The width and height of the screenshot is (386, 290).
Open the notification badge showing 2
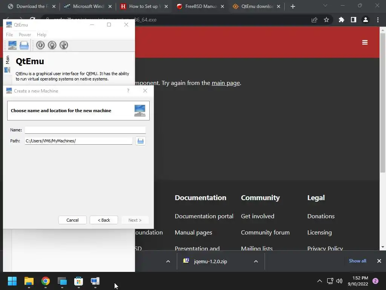375,281
